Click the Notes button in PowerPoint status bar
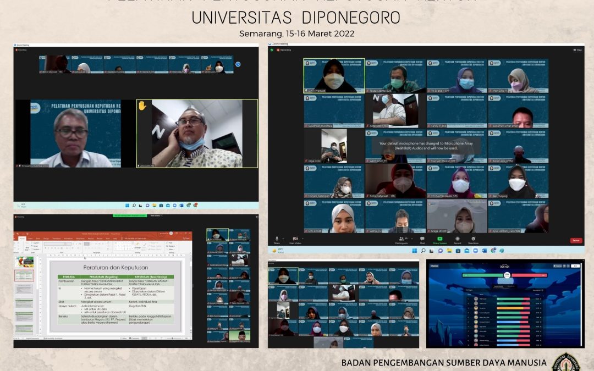This screenshot has height=371, width=594. pos(124,338)
